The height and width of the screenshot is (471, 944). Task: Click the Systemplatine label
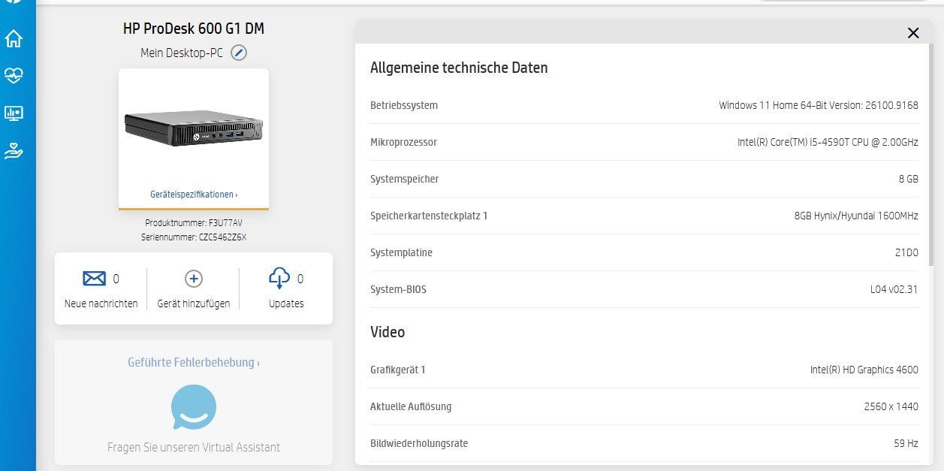point(401,252)
